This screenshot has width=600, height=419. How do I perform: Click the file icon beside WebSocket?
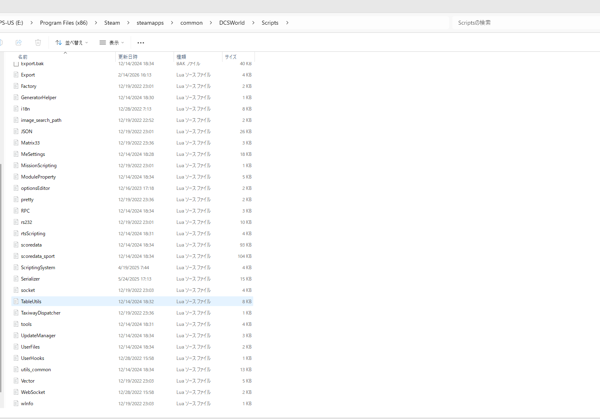(16, 392)
